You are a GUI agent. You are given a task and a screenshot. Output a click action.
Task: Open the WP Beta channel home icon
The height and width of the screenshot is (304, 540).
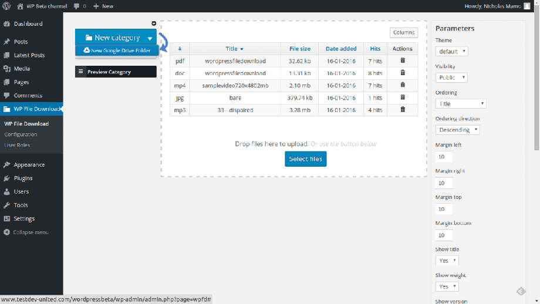click(20, 6)
